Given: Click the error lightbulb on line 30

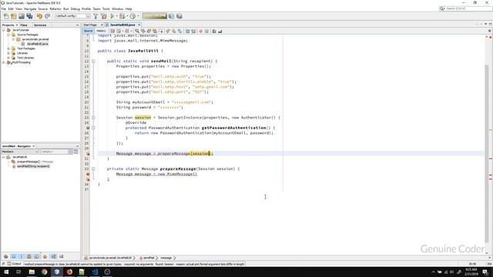Looking at the screenshot, I should [x=88, y=154].
